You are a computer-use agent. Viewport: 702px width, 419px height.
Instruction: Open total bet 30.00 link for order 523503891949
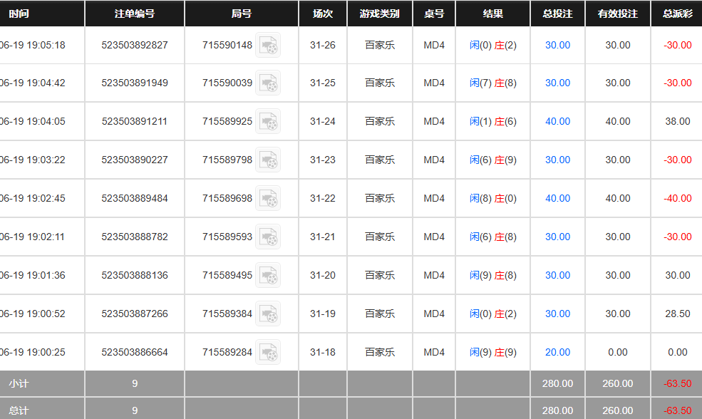tap(557, 83)
